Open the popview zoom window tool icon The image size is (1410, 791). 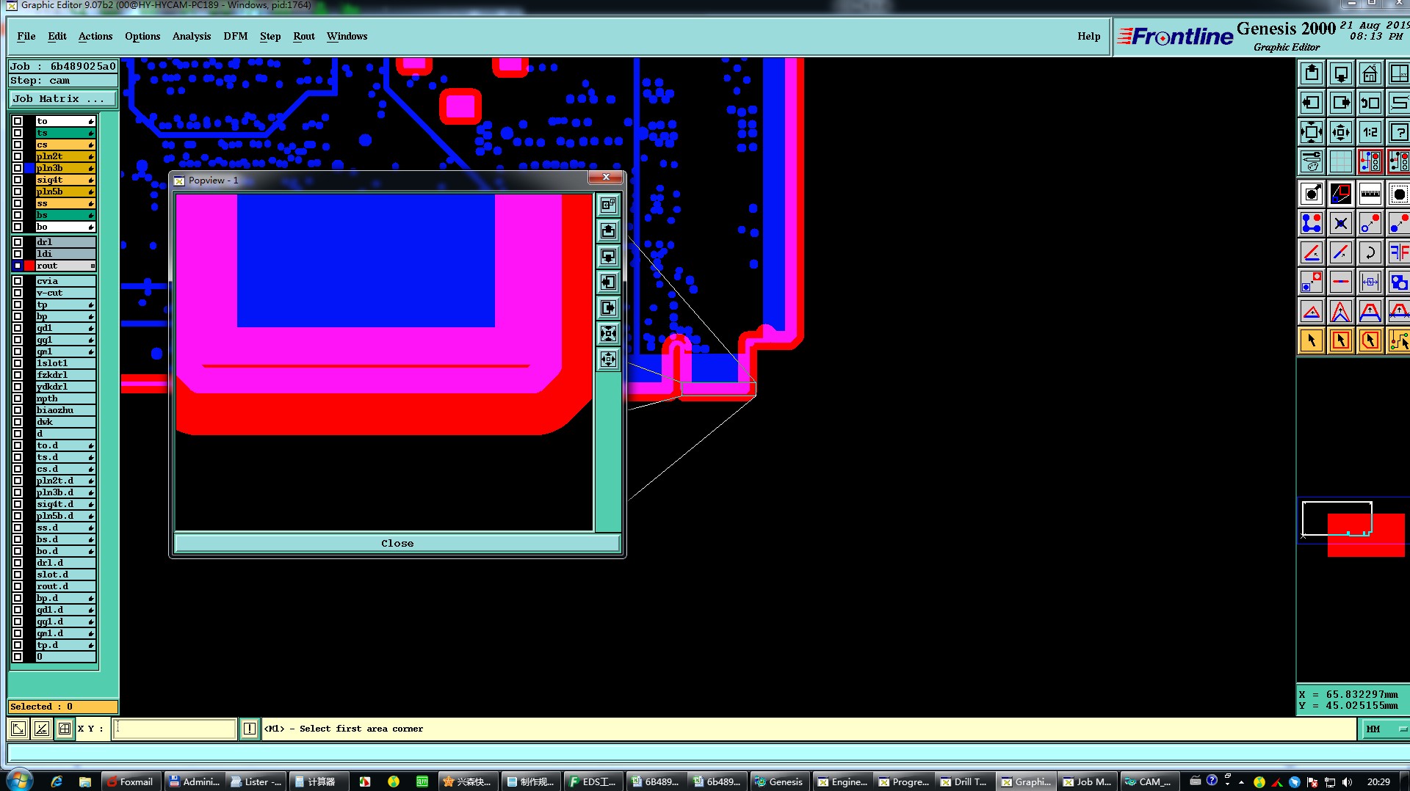[1341, 194]
